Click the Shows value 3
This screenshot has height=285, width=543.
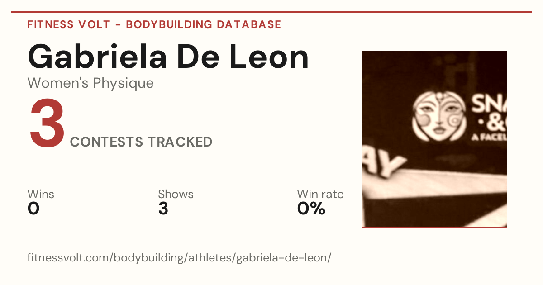[x=163, y=209]
